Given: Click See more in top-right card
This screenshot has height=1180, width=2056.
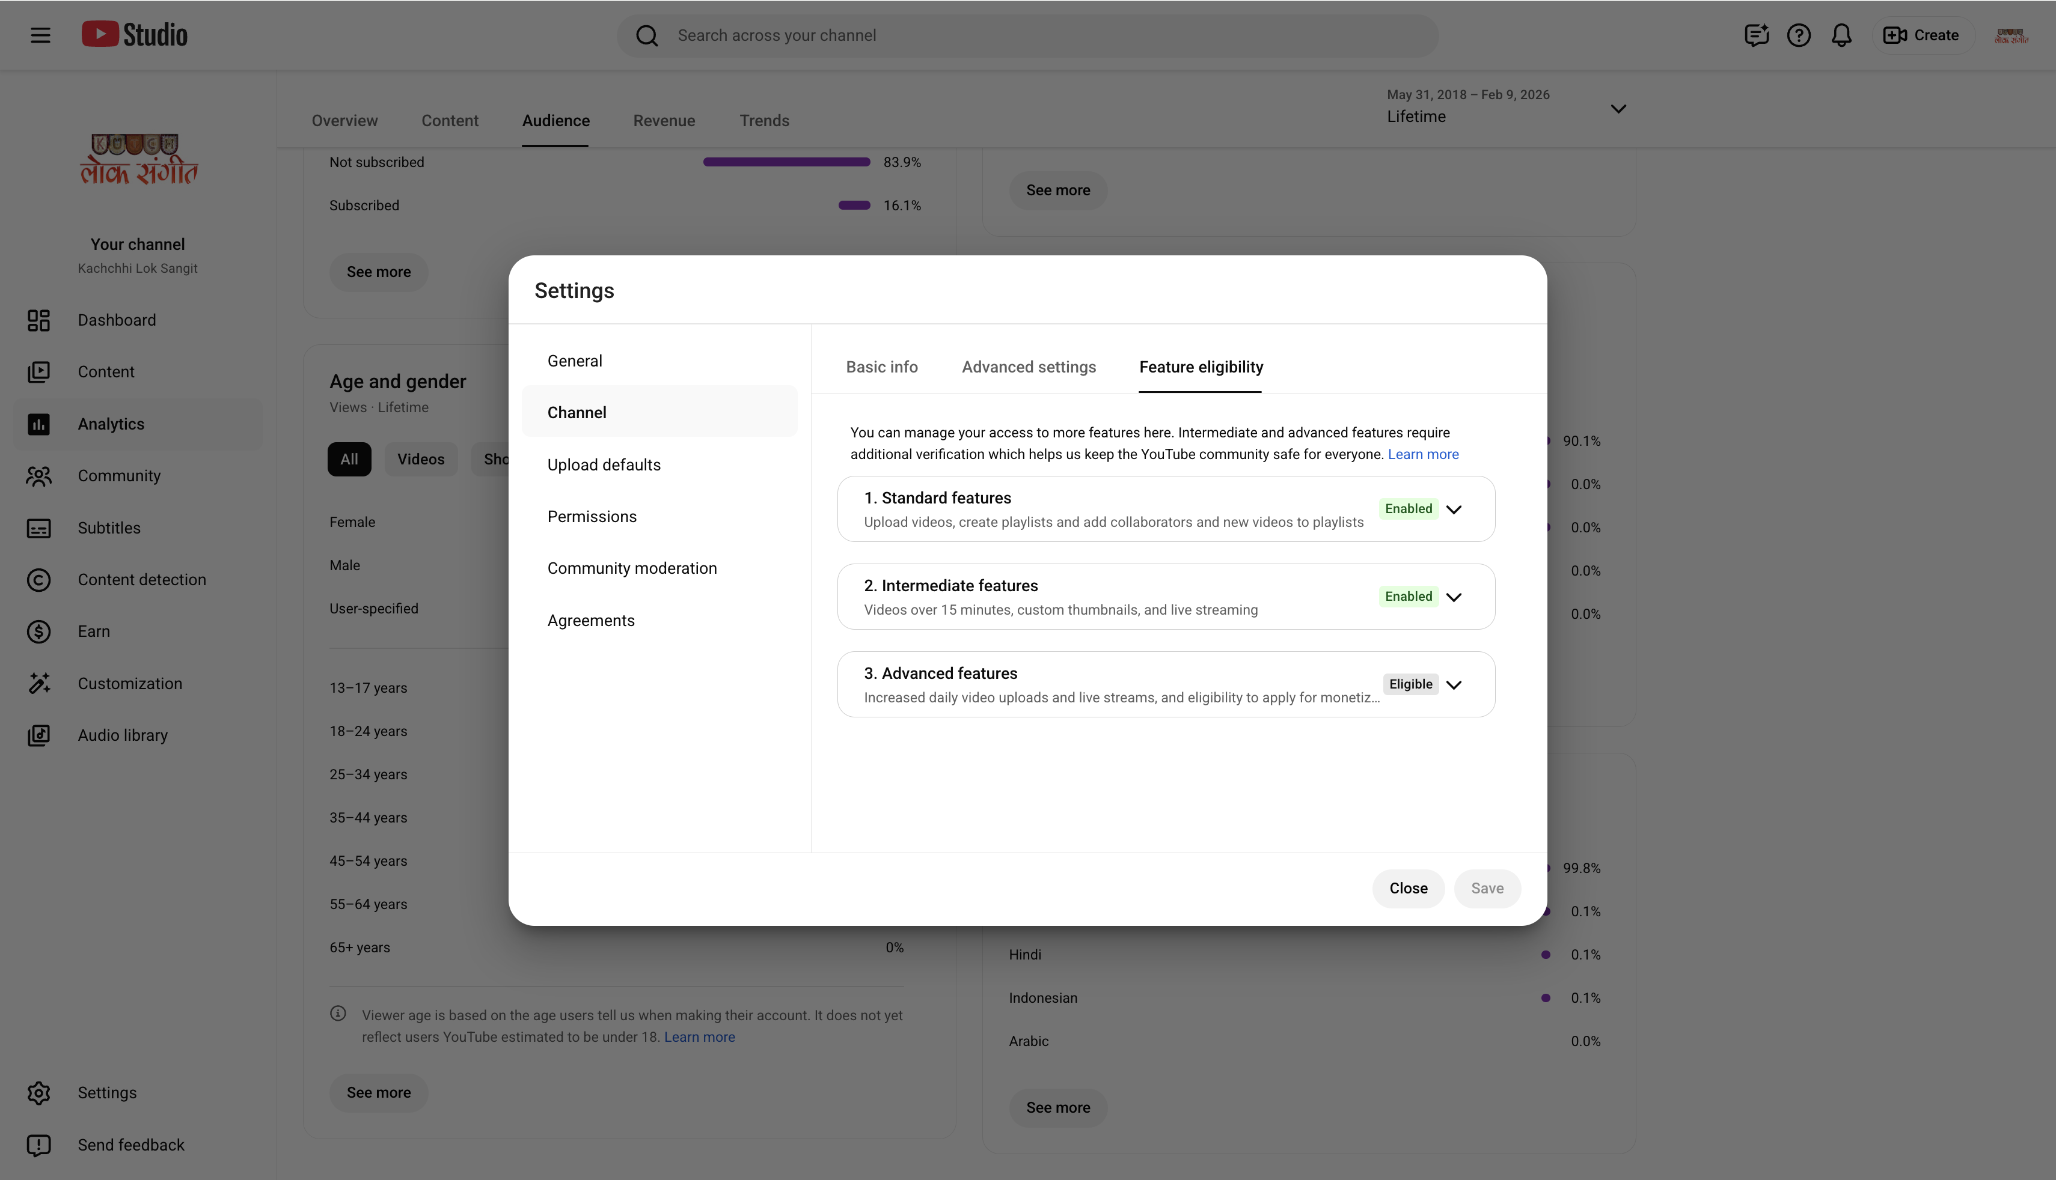Looking at the screenshot, I should 1058,190.
